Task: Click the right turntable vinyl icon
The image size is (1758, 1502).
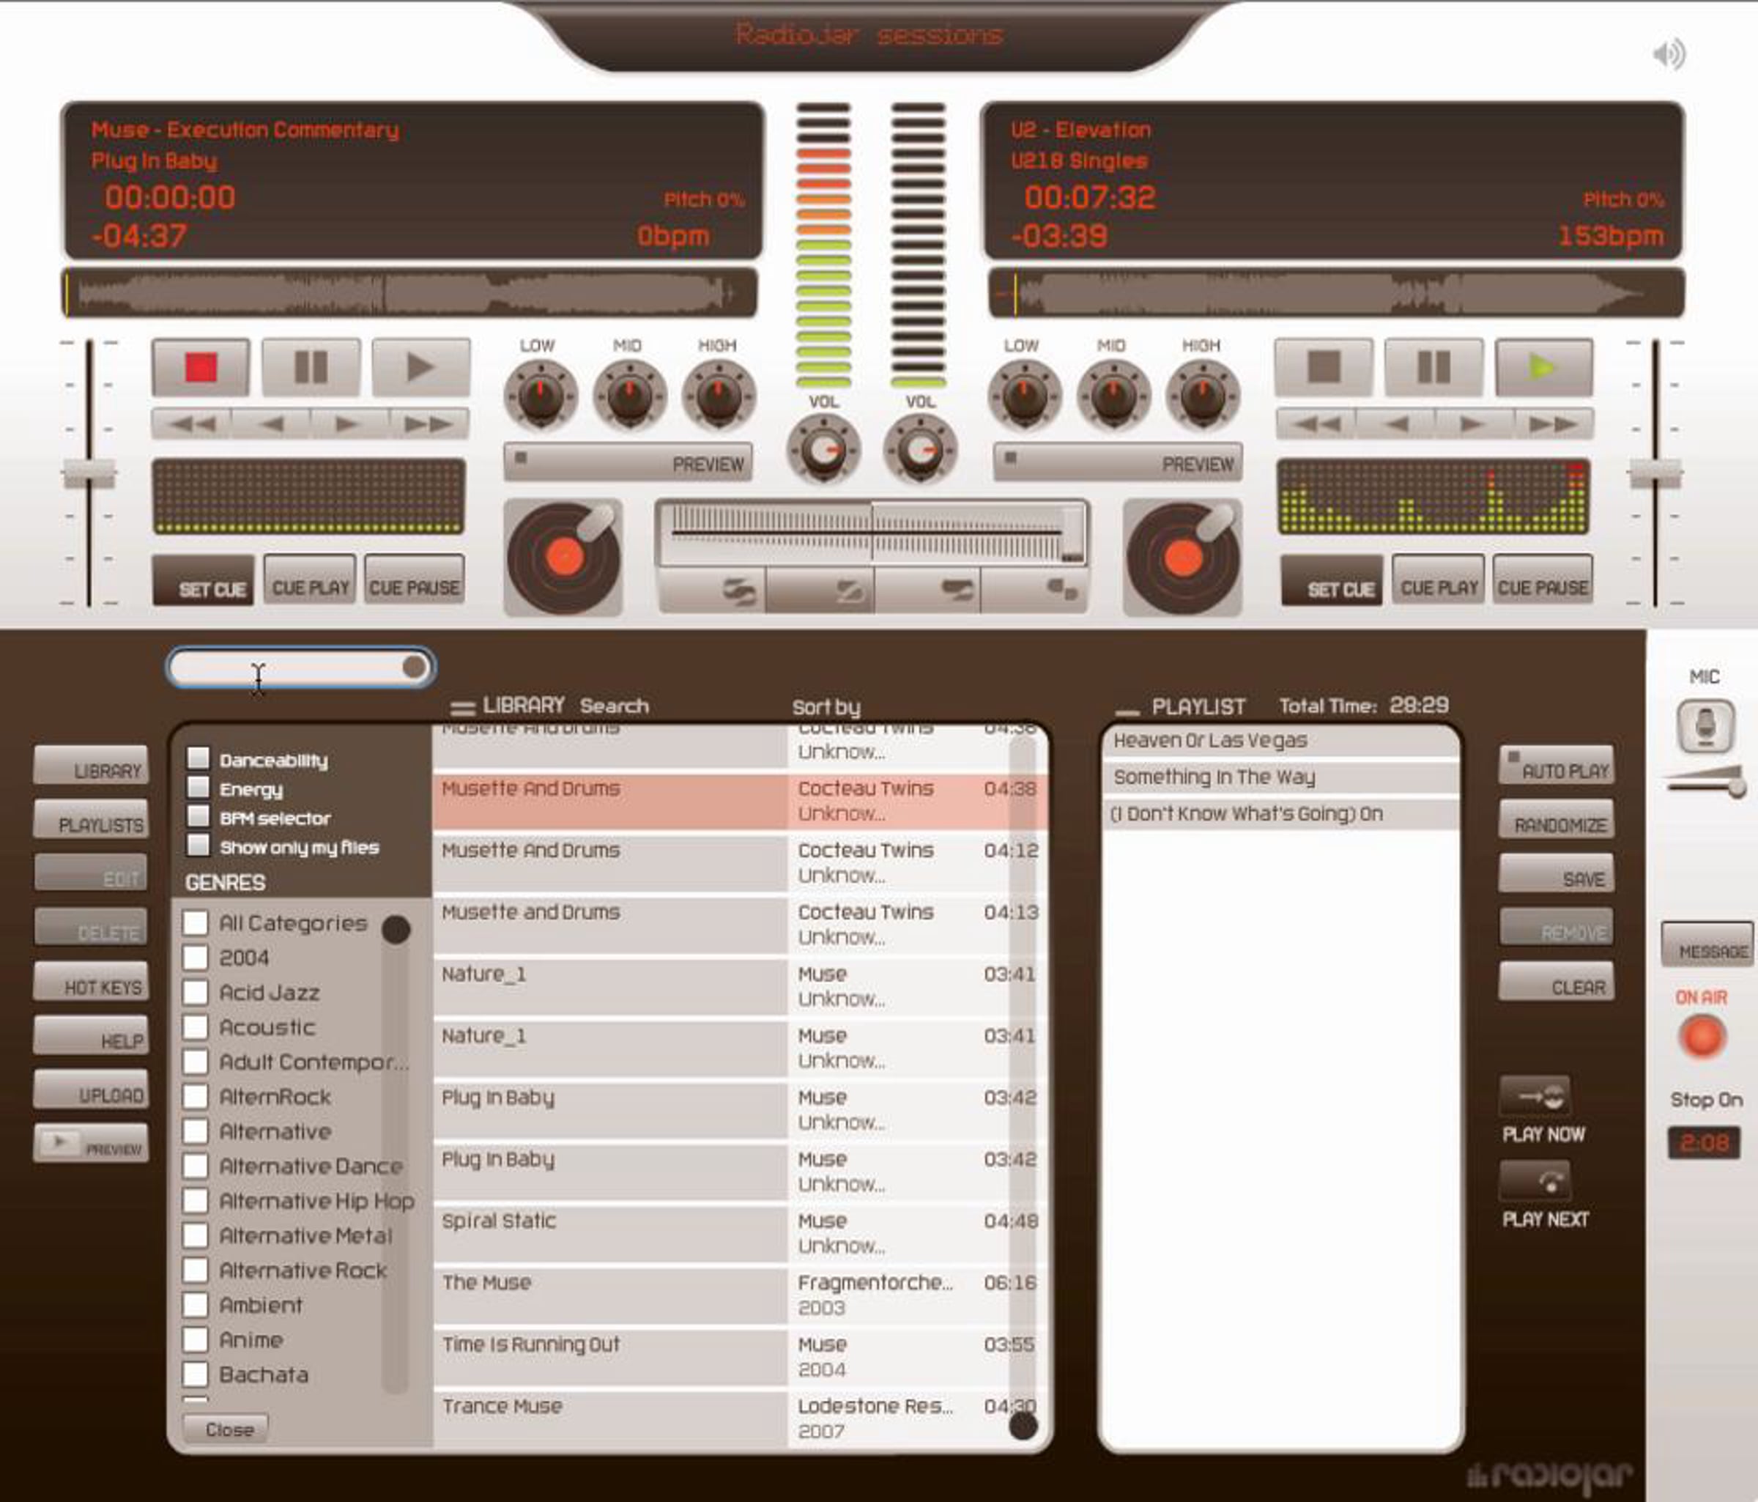Action: tap(1183, 558)
